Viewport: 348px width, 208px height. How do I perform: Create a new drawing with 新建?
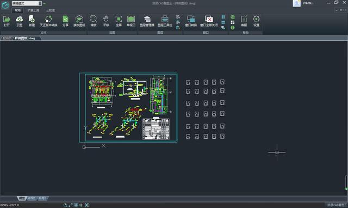click(x=32, y=21)
